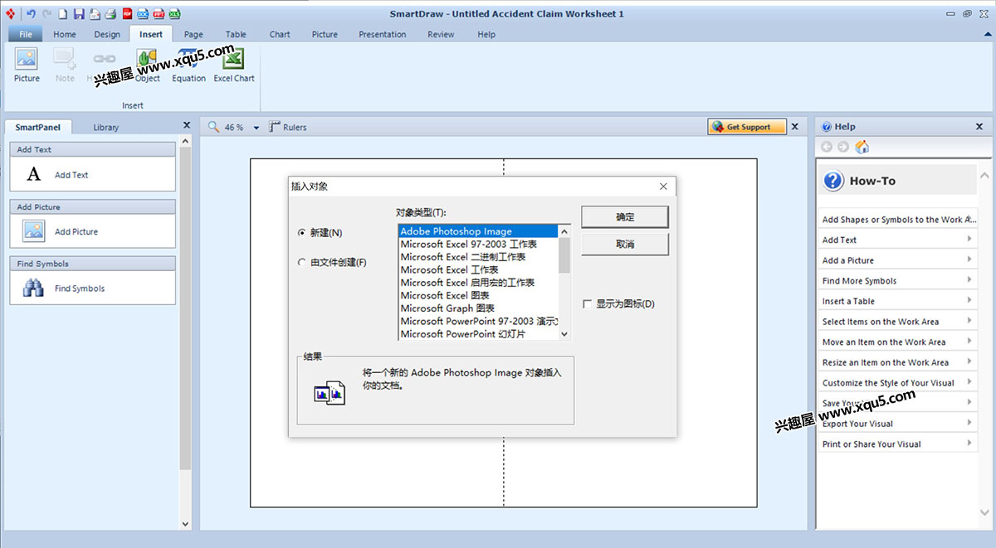Export to PowerPoint using the PPT icon

[x=159, y=13]
